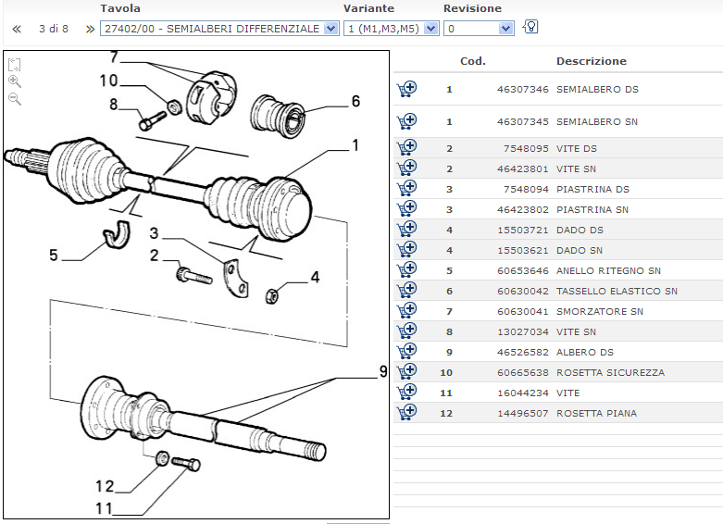
Task: Add ALBERO DS 46526582 to cart
Action: tap(406, 352)
